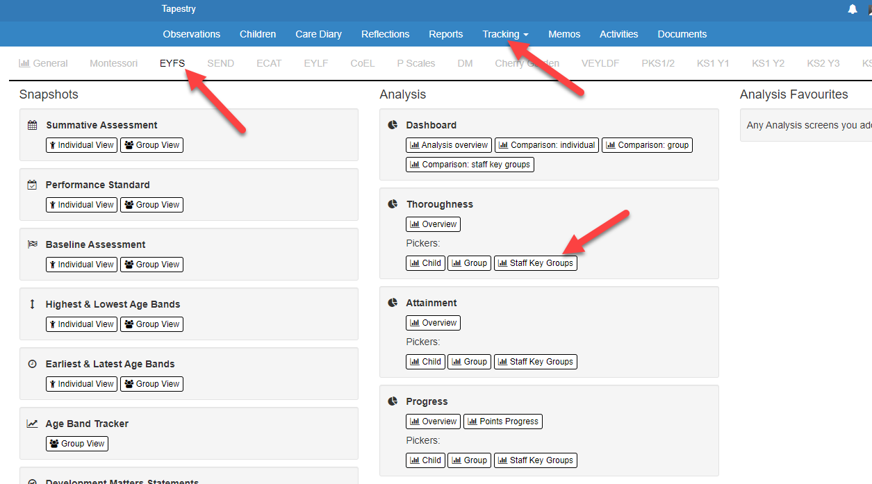Open Baseline Assessment Individual View

82,265
